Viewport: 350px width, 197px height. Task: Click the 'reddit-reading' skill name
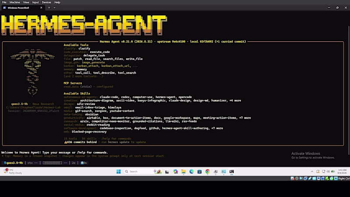[98, 125]
